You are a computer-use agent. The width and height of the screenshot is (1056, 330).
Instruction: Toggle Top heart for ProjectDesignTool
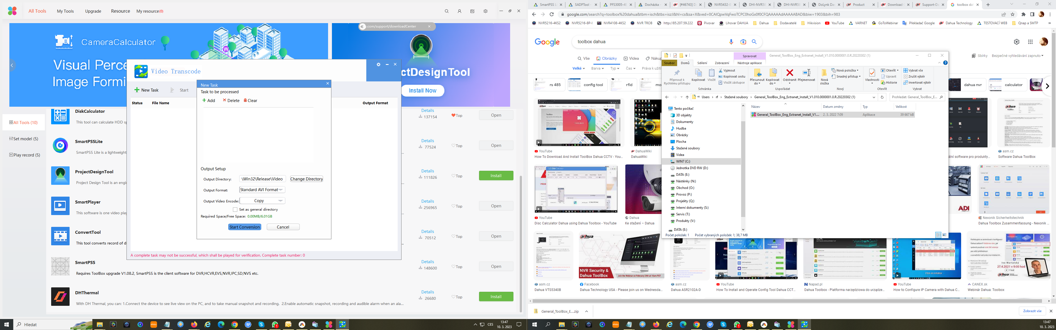453,176
